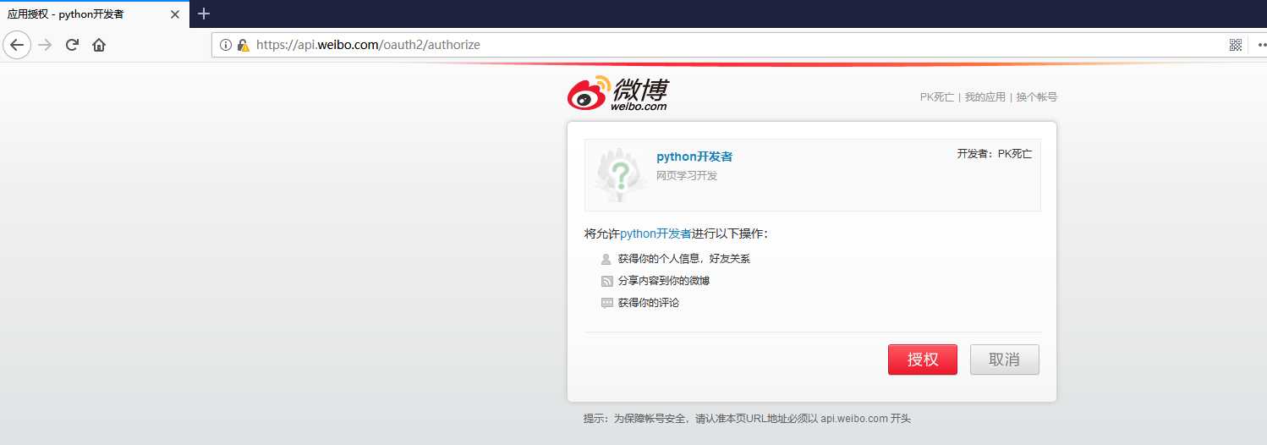Click the 提示 security notice text at bottom

click(x=747, y=419)
